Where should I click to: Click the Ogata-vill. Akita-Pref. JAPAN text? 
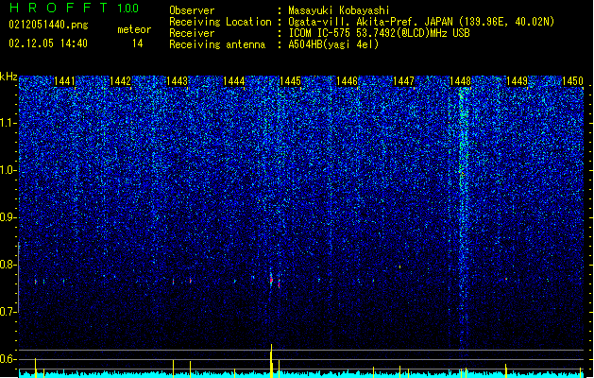click(x=370, y=22)
